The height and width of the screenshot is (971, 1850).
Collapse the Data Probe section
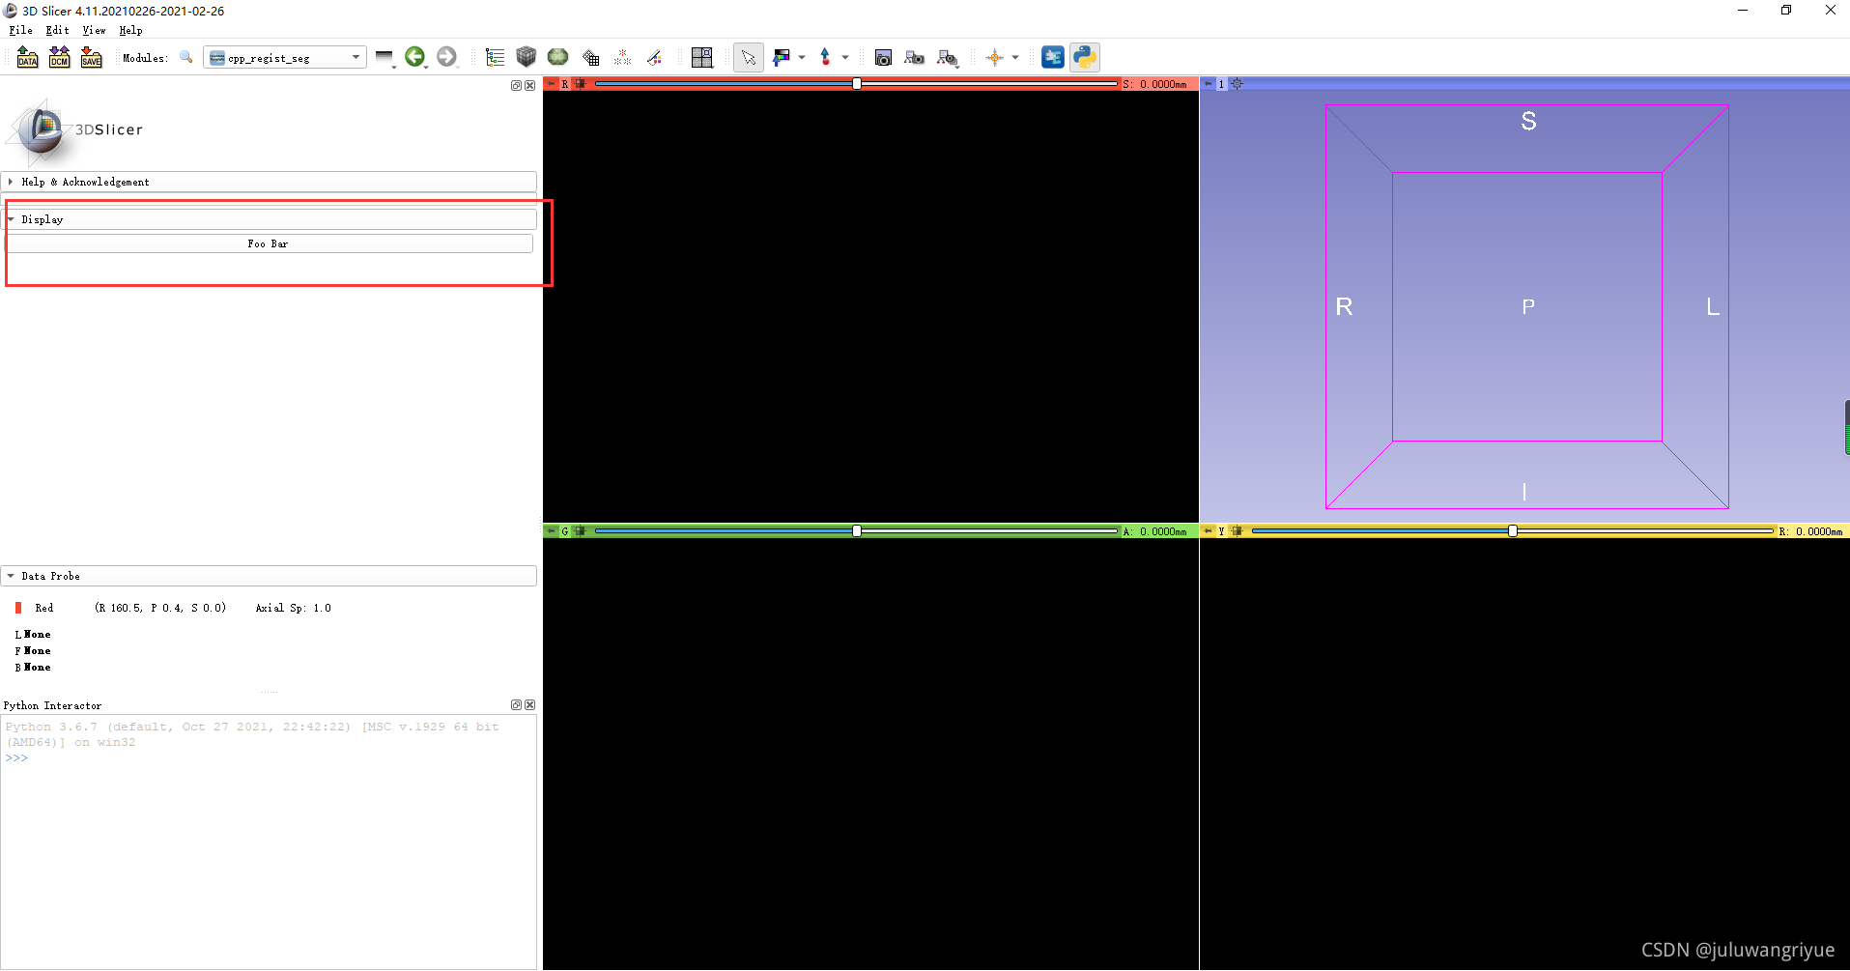pyautogui.click(x=269, y=576)
